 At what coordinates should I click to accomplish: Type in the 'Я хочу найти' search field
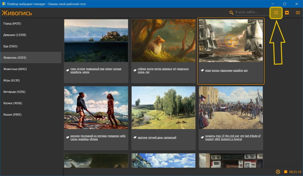[249, 13]
